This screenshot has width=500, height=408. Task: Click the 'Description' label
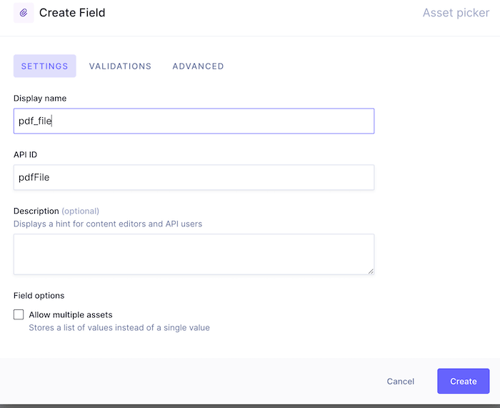pyautogui.click(x=36, y=212)
